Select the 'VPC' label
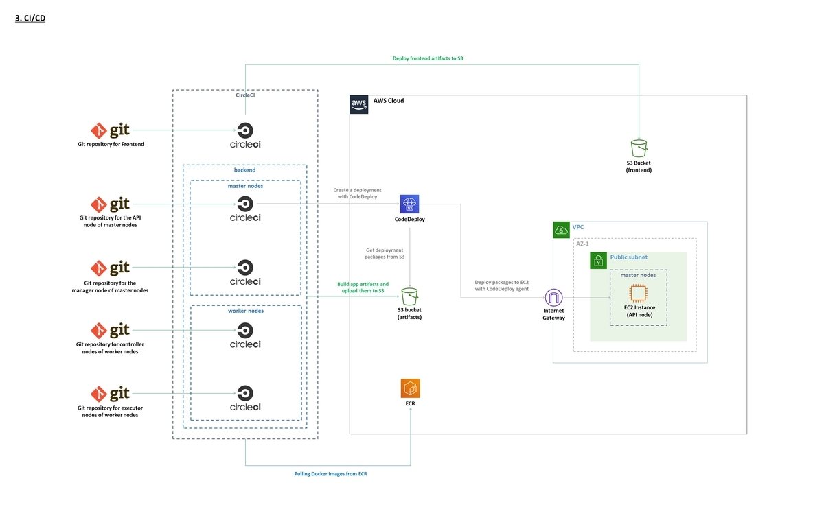Viewport: 824px width, 507px height. (x=580, y=227)
